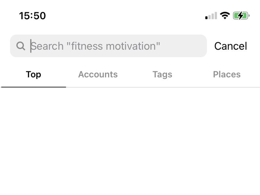Click the blank space between Wi-Fi and clock
260x195 pixels.
(127, 16)
